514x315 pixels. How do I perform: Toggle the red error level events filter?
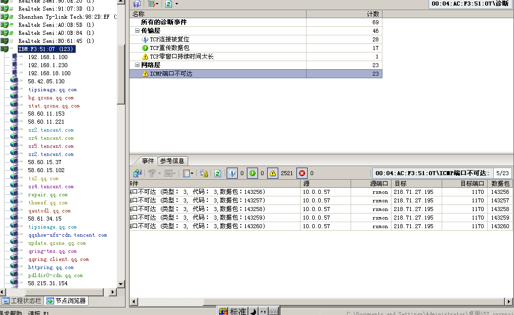[302, 173]
